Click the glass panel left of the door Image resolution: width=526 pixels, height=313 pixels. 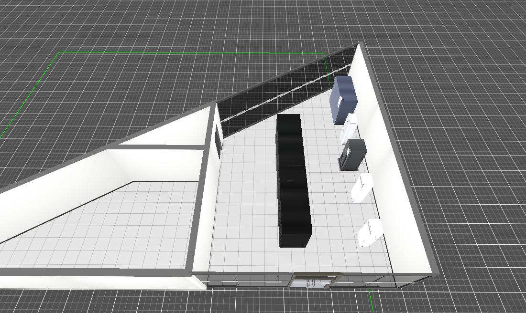(x=249, y=281)
